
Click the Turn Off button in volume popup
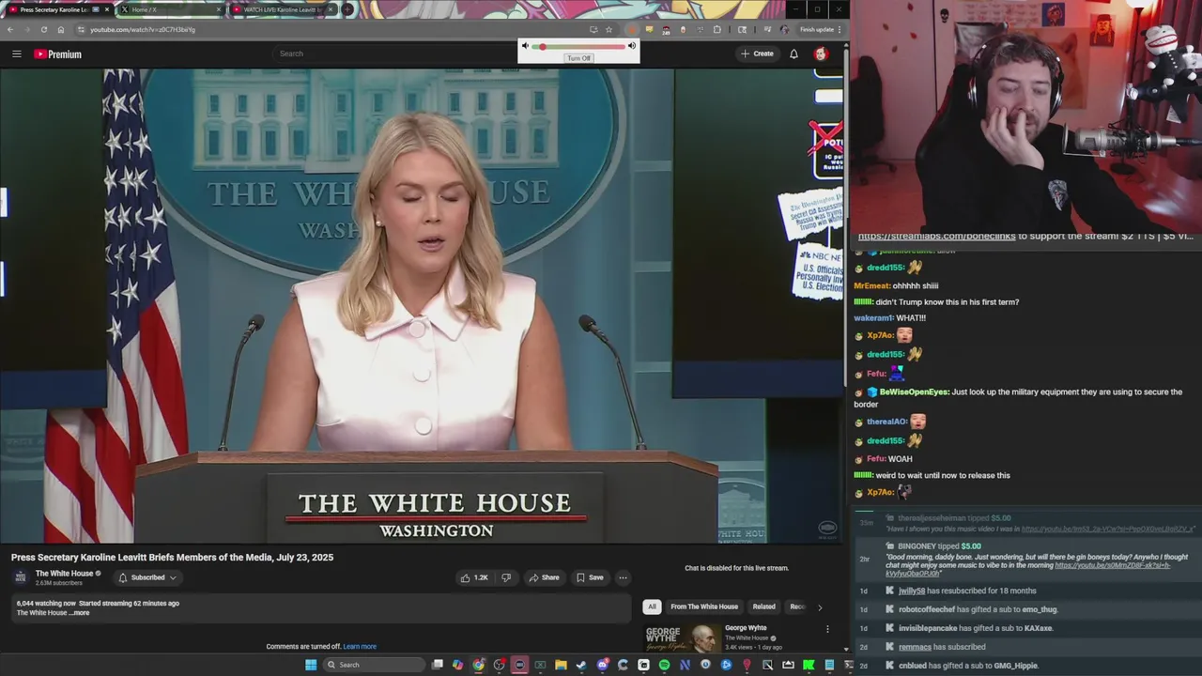tap(578, 58)
